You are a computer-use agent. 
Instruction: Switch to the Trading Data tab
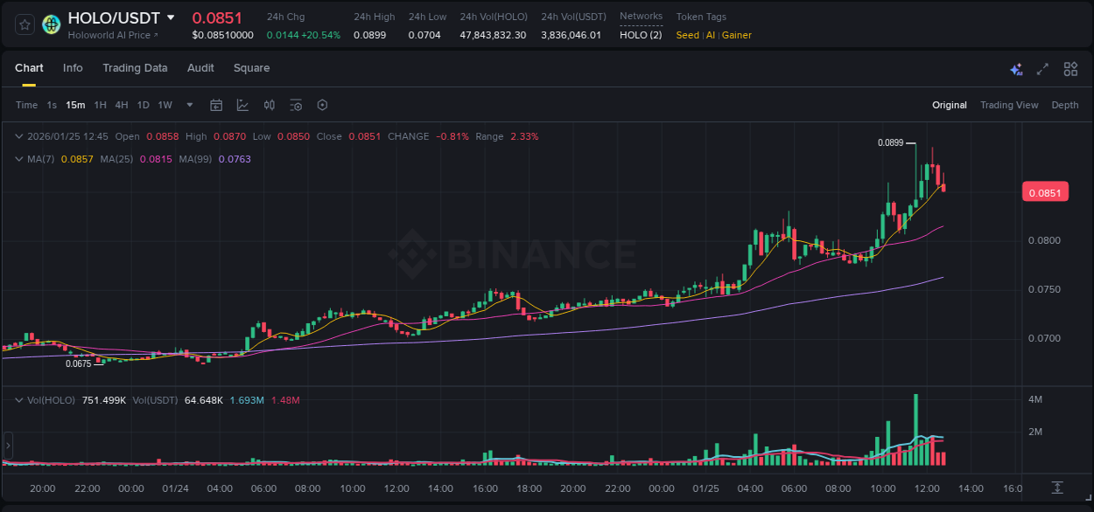[x=135, y=67]
